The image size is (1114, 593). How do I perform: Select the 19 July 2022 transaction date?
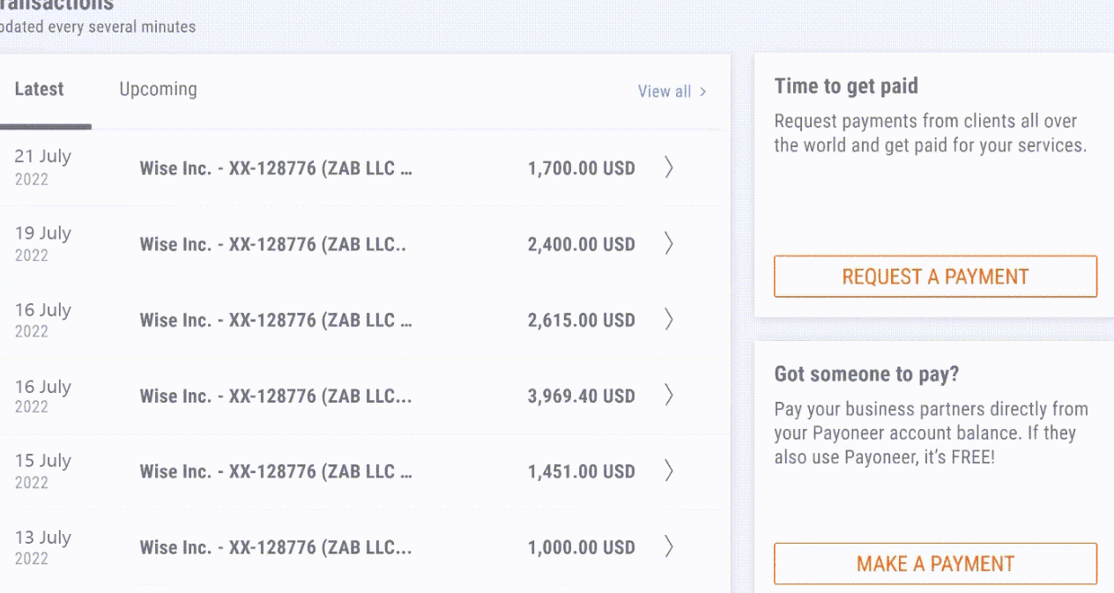pos(43,243)
